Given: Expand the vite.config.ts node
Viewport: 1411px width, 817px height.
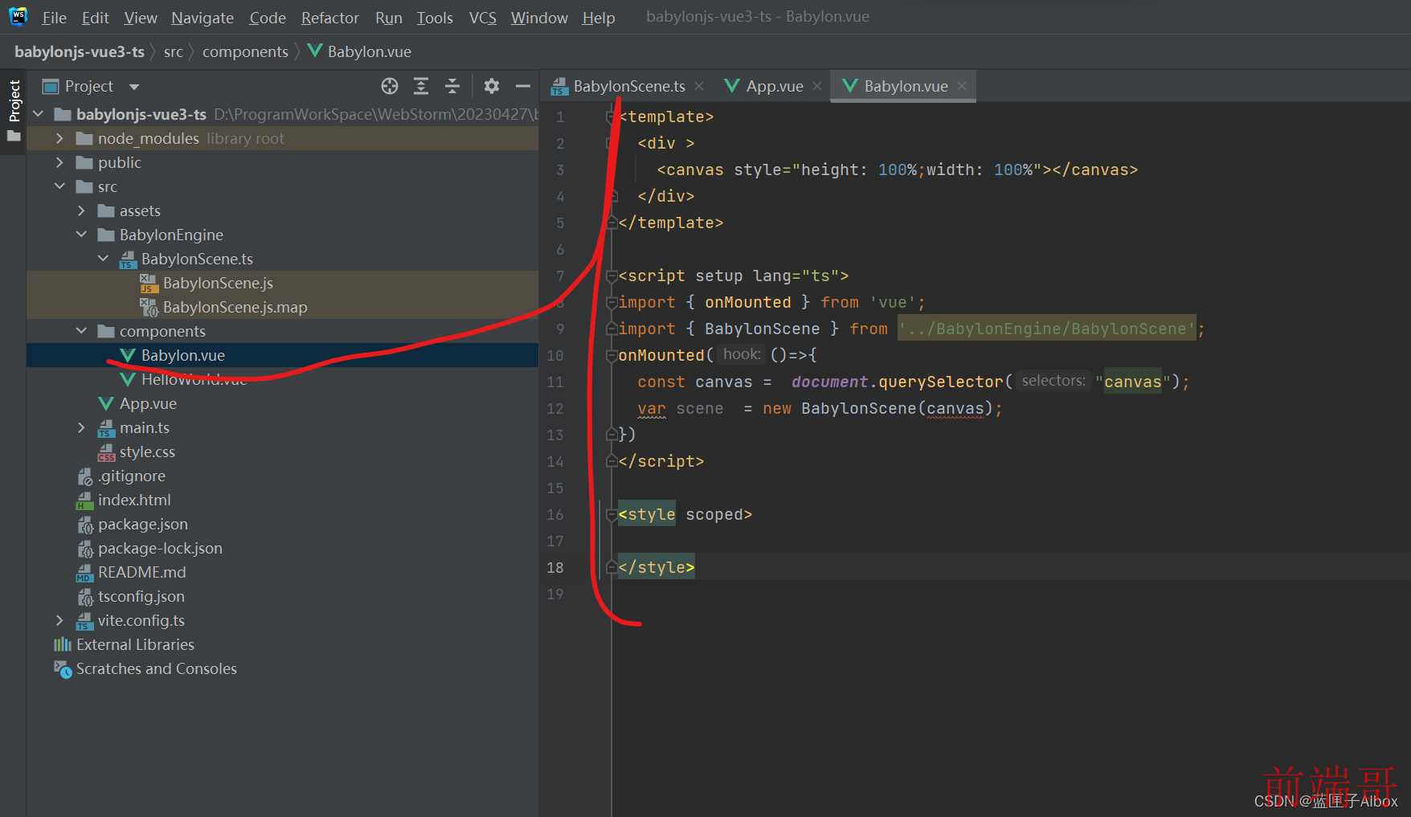Looking at the screenshot, I should click(x=59, y=620).
